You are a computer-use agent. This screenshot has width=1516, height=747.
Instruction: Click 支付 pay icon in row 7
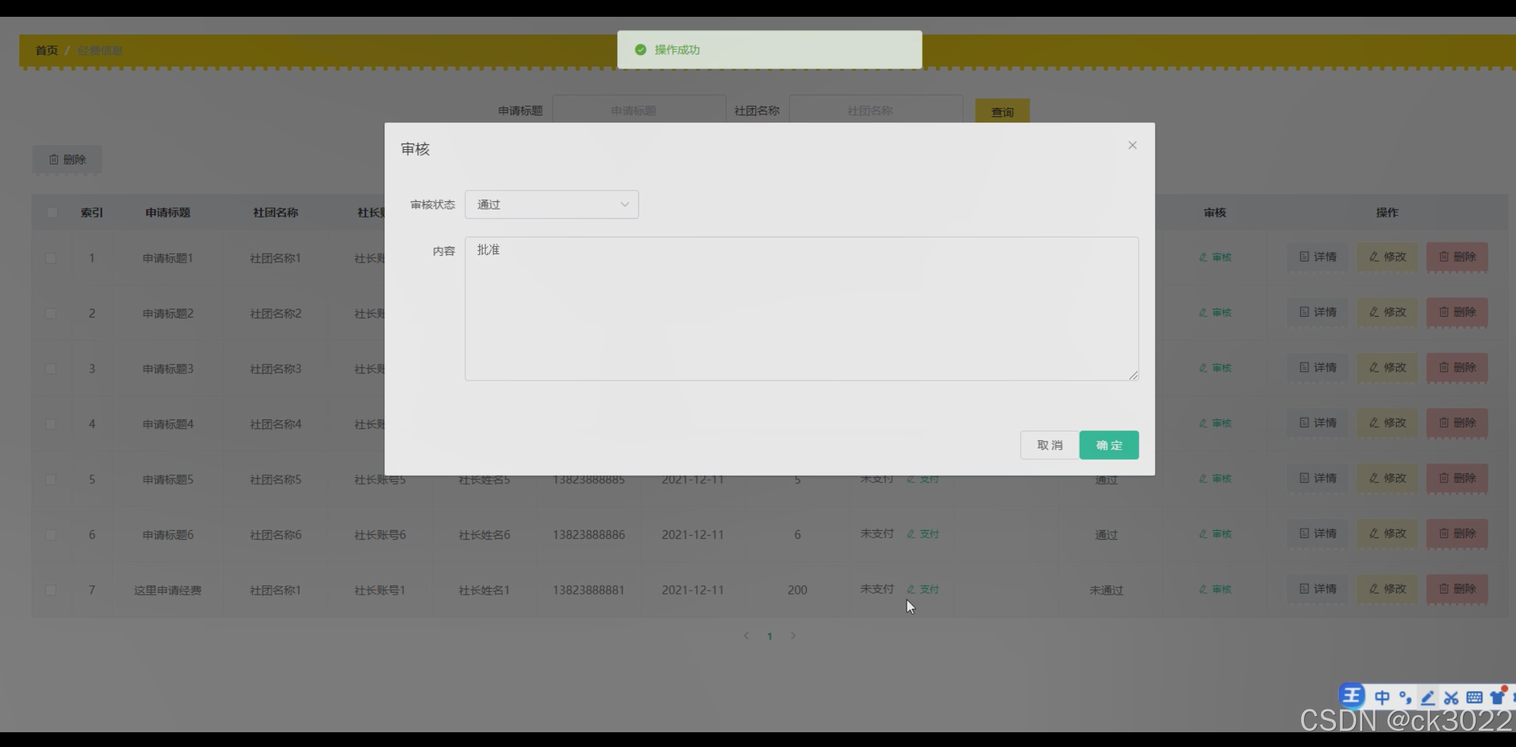pyautogui.click(x=923, y=589)
